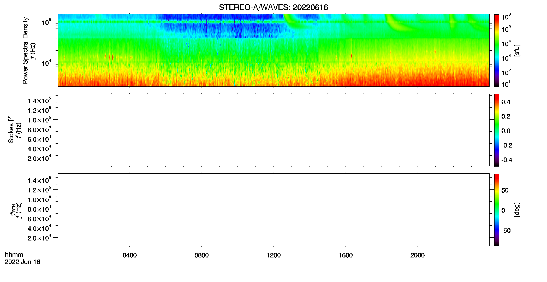The height and width of the screenshot is (282, 547).
Task: Click the [deg] unit label
Action: point(517,210)
